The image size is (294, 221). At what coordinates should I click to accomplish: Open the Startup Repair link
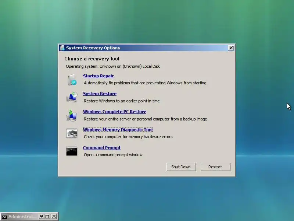coord(98,76)
